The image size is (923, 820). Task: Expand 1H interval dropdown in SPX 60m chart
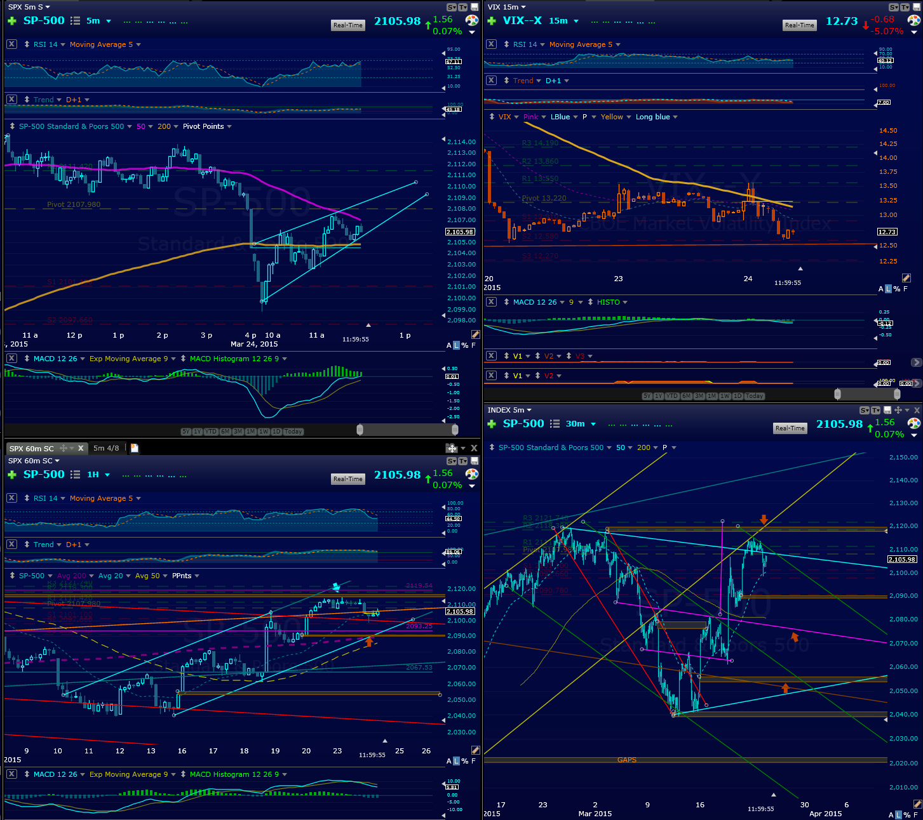point(107,475)
